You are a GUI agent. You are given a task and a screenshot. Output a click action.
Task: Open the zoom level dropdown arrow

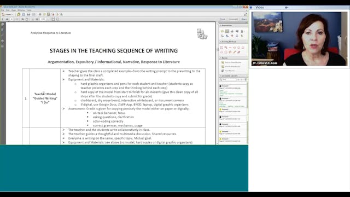48,19
